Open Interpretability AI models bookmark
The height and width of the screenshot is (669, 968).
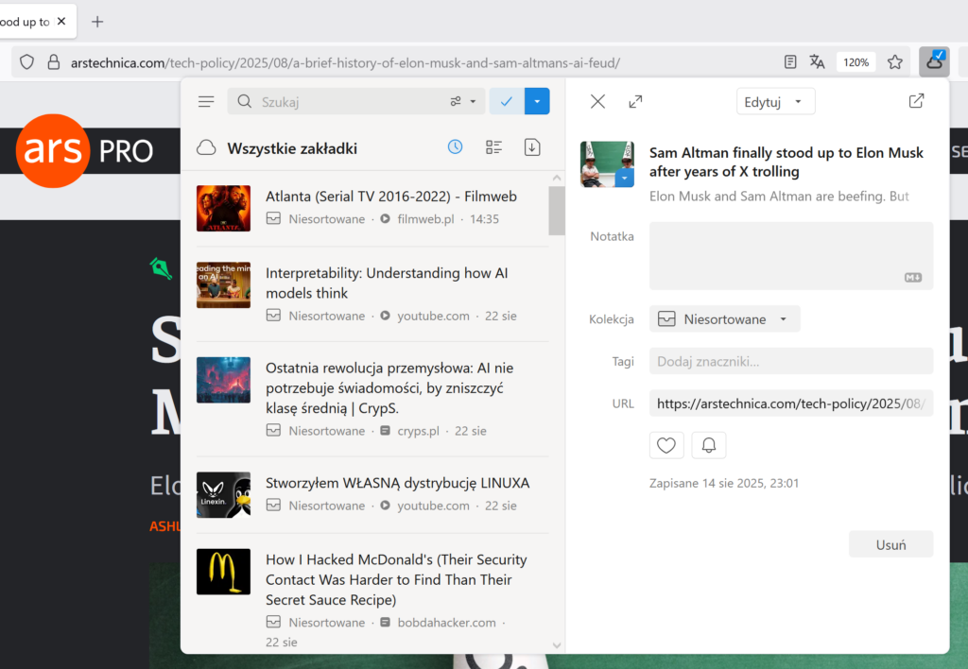(372, 294)
